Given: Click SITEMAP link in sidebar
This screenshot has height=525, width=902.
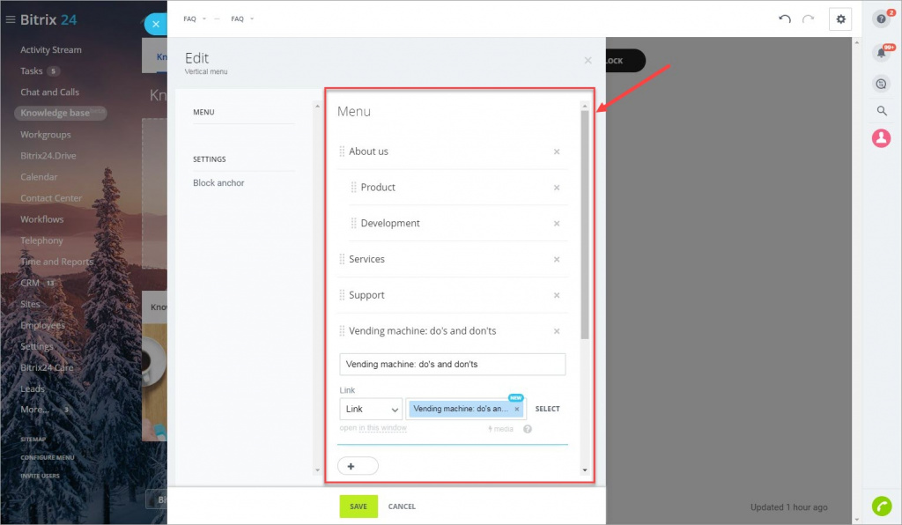Looking at the screenshot, I should [x=33, y=440].
